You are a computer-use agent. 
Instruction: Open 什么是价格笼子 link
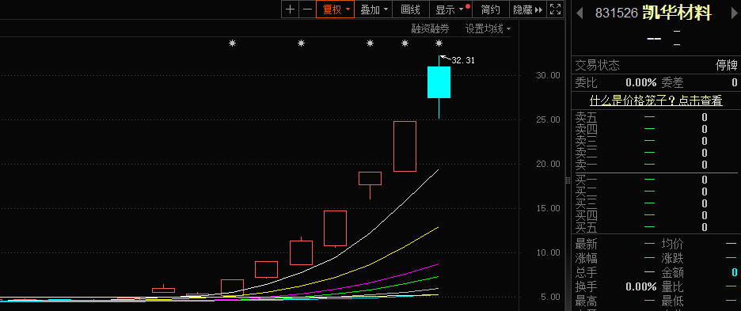tap(656, 101)
